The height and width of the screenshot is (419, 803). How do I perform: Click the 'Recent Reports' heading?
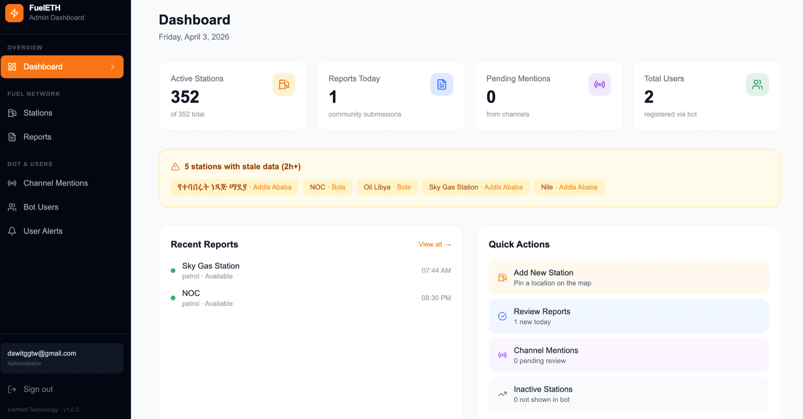click(205, 244)
